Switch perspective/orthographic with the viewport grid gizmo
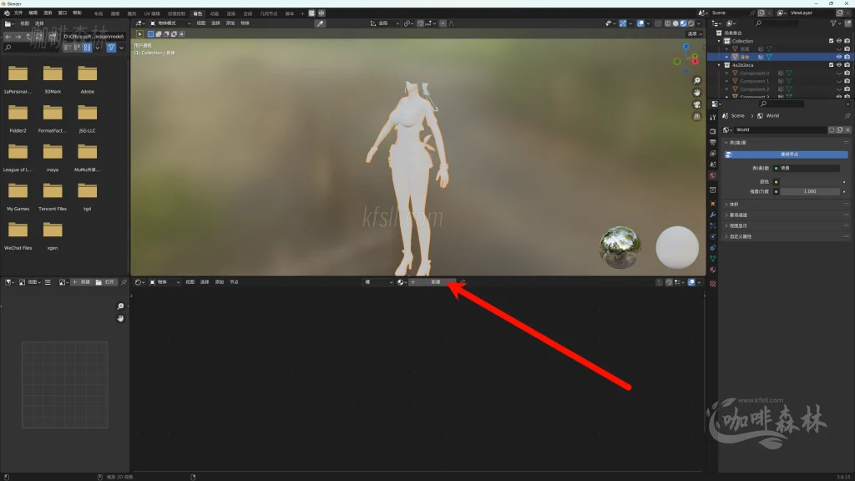Image resolution: width=855 pixels, height=481 pixels. [x=697, y=117]
